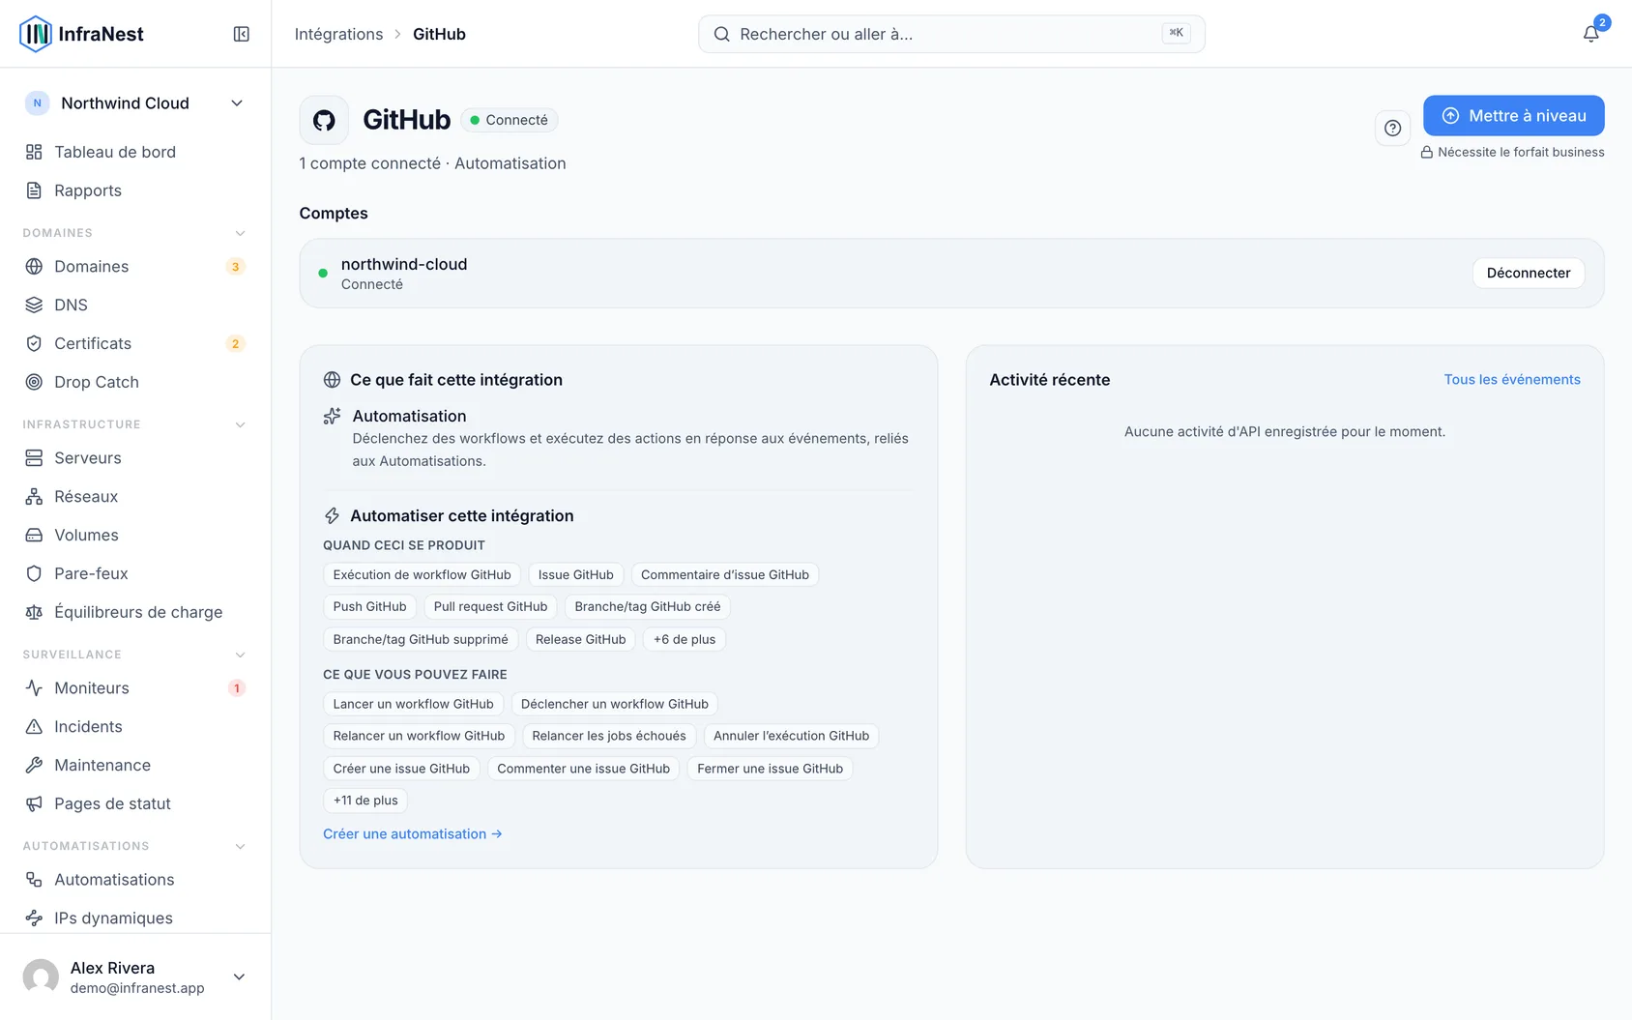Viewport: 1632px width, 1020px height.
Task: Open Moniteurs in the sidebar
Action: [x=135, y=687]
